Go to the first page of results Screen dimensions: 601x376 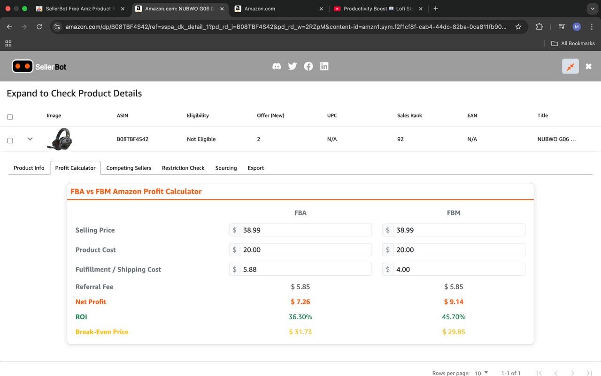tap(539, 373)
